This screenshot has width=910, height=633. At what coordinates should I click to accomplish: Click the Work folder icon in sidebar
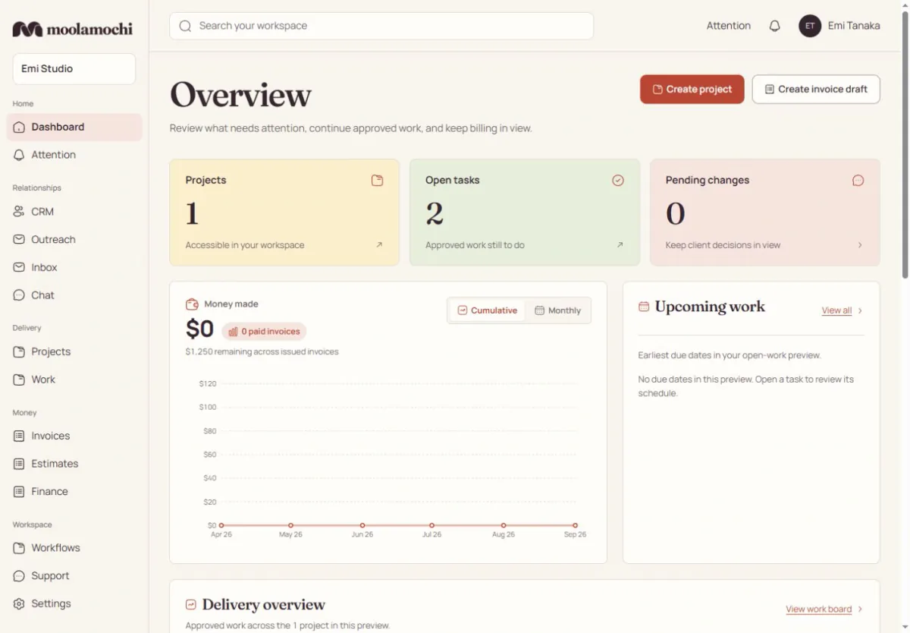click(x=19, y=379)
